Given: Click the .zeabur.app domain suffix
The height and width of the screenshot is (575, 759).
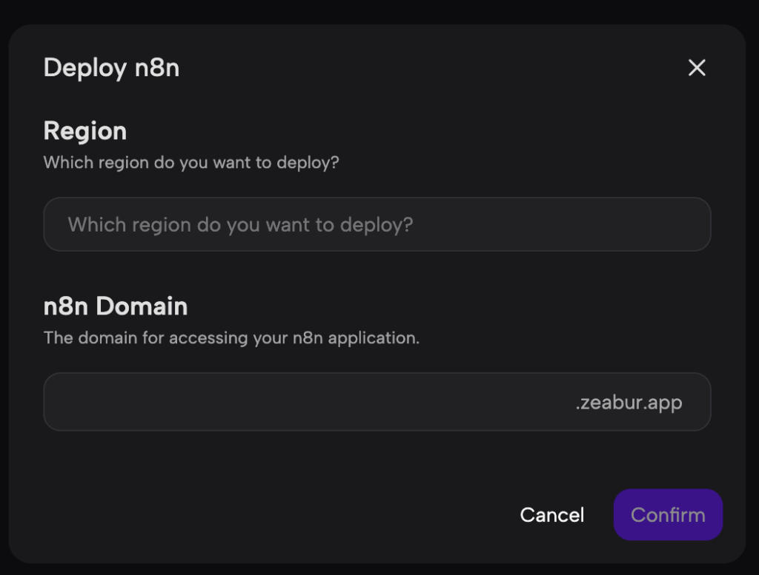Looking at the screenshot, I should click(x=629, y=403).
